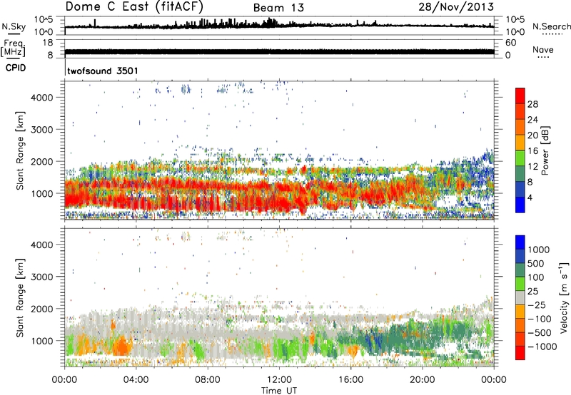Screen dimensions: 571x395
Task: Select teal Velocity segment between 100 and 500
Action: pyautogui.click(x=520, y=270)
